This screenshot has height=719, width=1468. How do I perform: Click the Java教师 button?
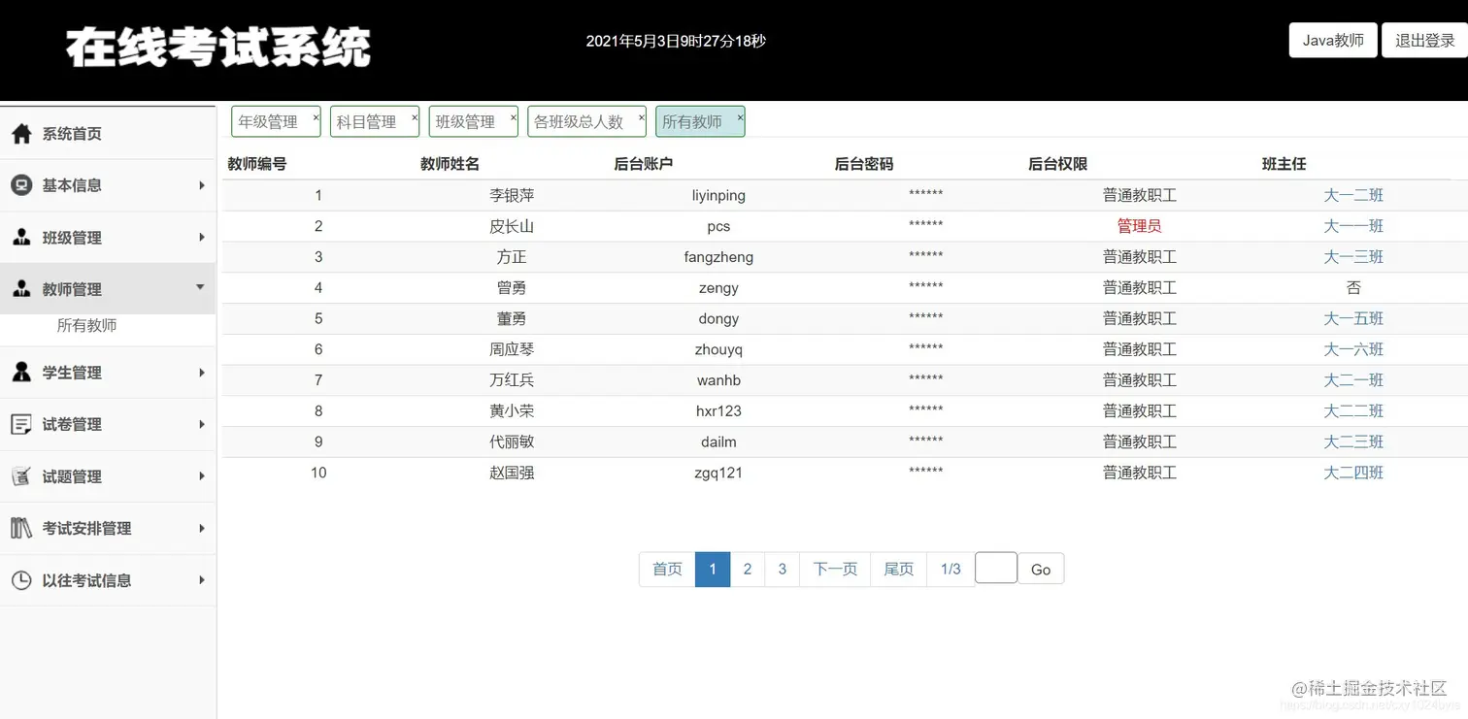coord(1333,41)
